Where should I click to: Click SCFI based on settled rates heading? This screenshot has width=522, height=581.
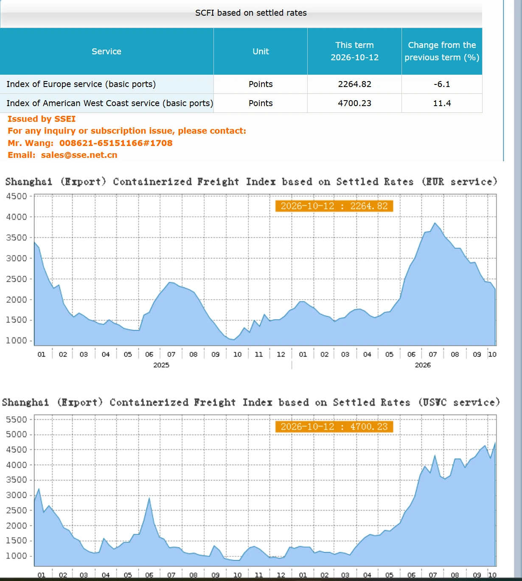(251, 13)
